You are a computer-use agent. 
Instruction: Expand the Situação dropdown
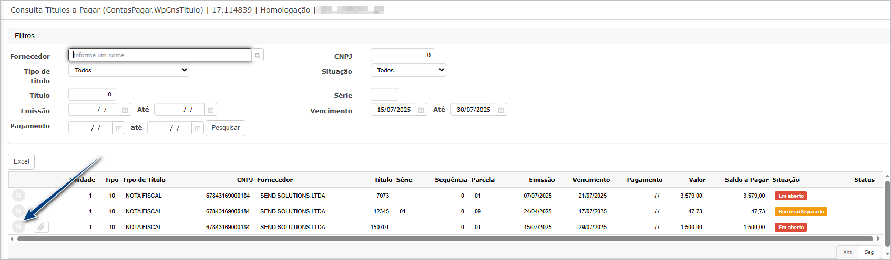408,70
